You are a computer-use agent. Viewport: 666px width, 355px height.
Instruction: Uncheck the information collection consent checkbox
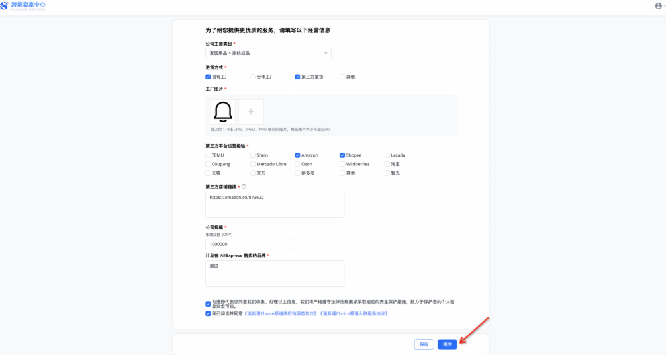208,304
